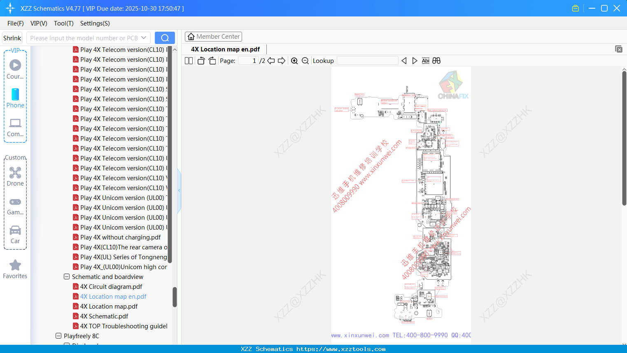Open the Settings(S) menu

click(95, 23)
